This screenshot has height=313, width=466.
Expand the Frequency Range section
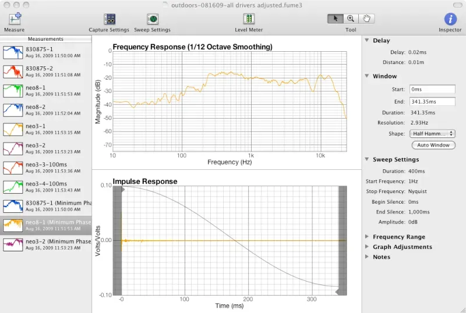click(367, 236)
